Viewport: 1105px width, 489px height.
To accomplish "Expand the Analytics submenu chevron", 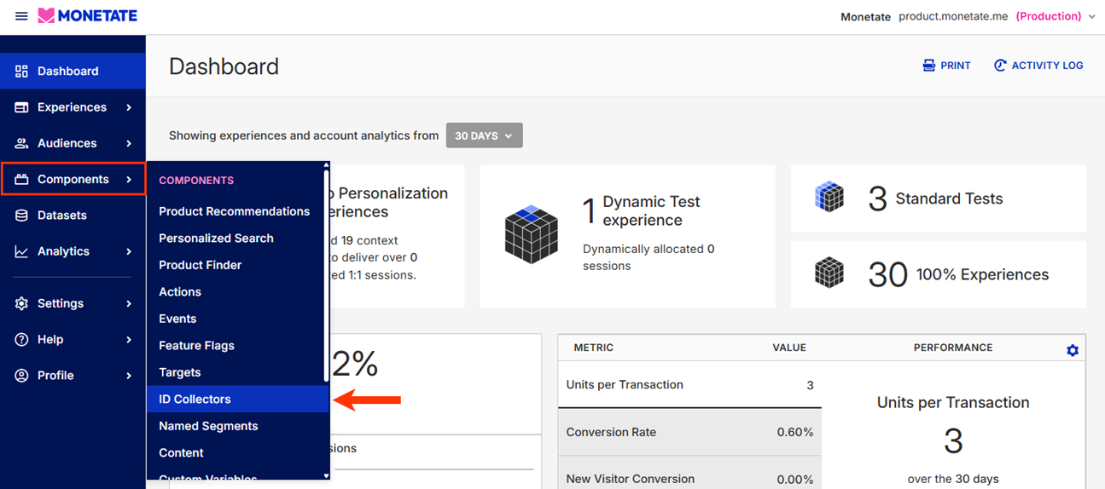I will point(129,251).
